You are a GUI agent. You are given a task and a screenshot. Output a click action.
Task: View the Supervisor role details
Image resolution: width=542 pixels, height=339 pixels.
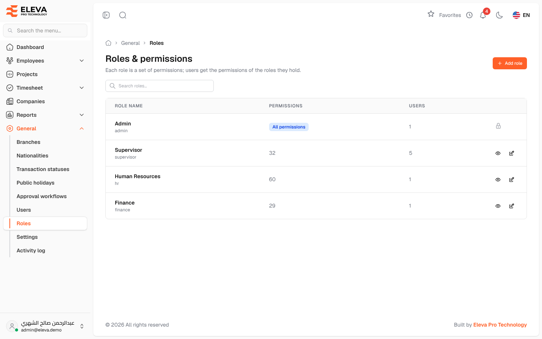[x=498, y=153]
